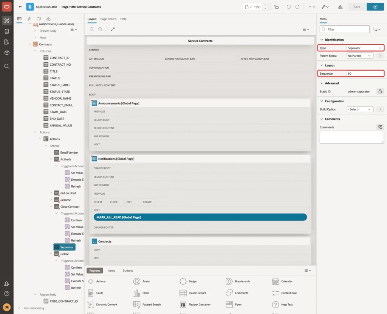Viewport: 387px width, 314px height.
Task: Zoom out the layout view
Action: click(92, 29)
